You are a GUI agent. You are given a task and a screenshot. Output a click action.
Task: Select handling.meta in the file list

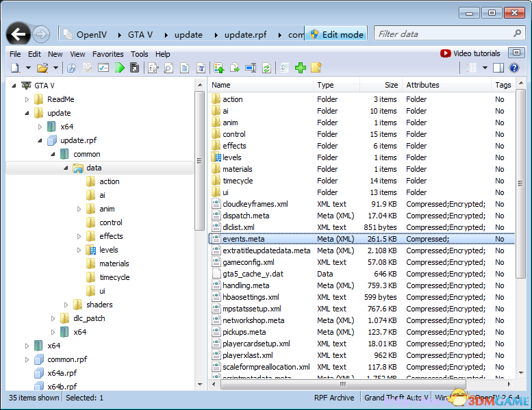362,285
